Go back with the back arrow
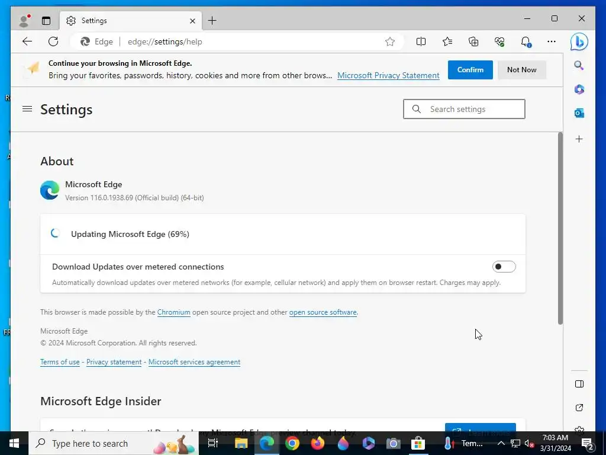The image size is (606, 455). 27,41
